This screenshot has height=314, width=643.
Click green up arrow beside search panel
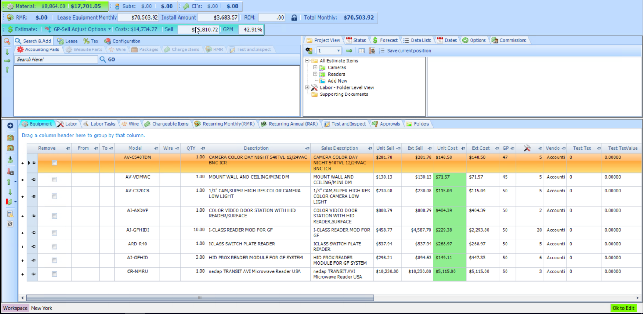click(7, 69)
